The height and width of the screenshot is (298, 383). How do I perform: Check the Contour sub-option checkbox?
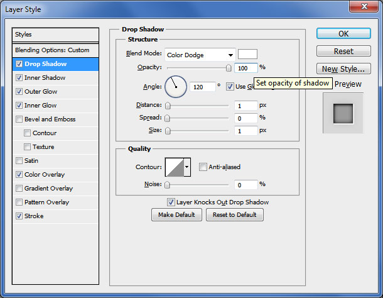(27, 133)
